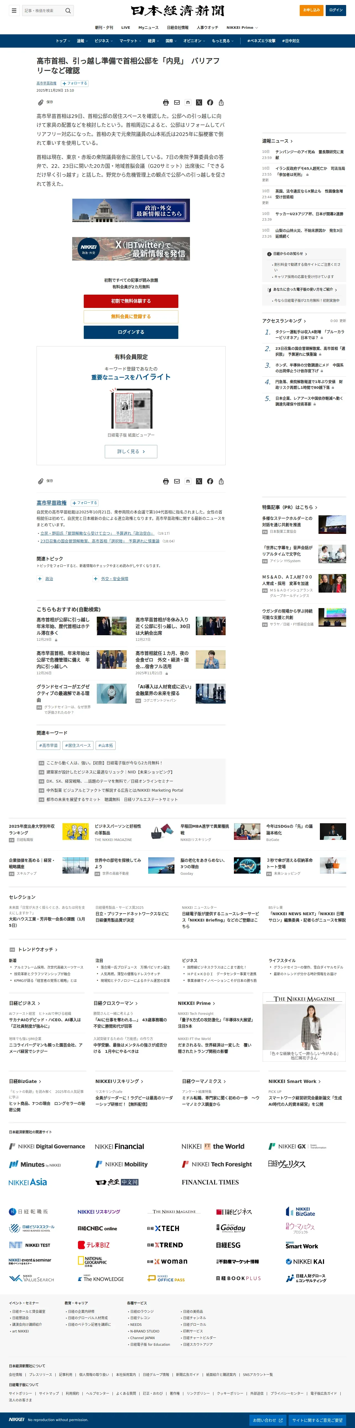
Task: Open the 日経ヴェリタス logo
Action: click(286, 1165)
